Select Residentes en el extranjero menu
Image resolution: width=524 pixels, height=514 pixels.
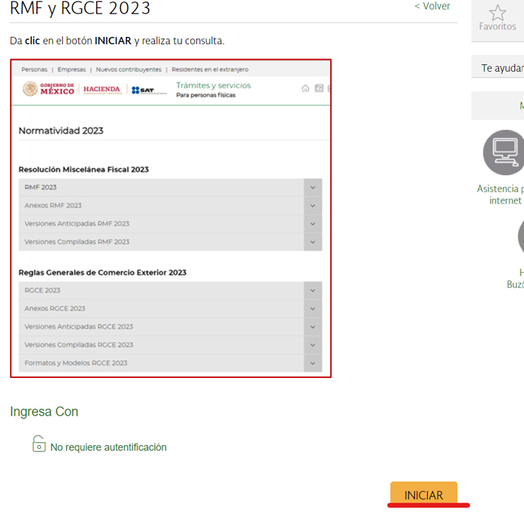(x=209, y=70)
